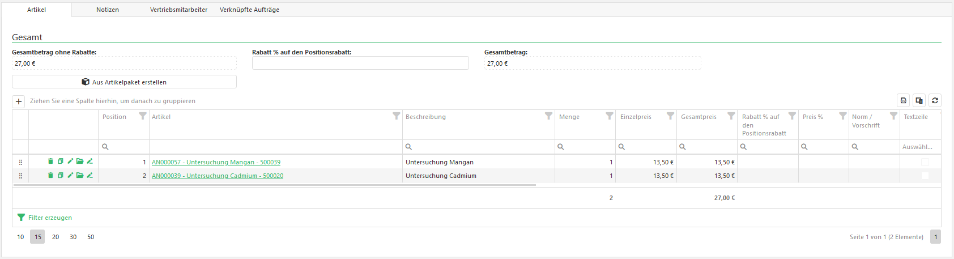Viewport: 954px width, 259px height.
Task: Switch to the Notizen tab
Action: pos(108,10)
